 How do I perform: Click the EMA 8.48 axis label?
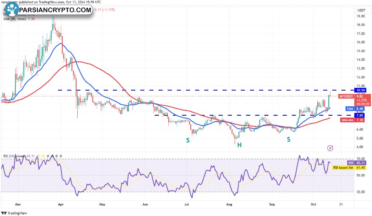[x=355, y=109]
